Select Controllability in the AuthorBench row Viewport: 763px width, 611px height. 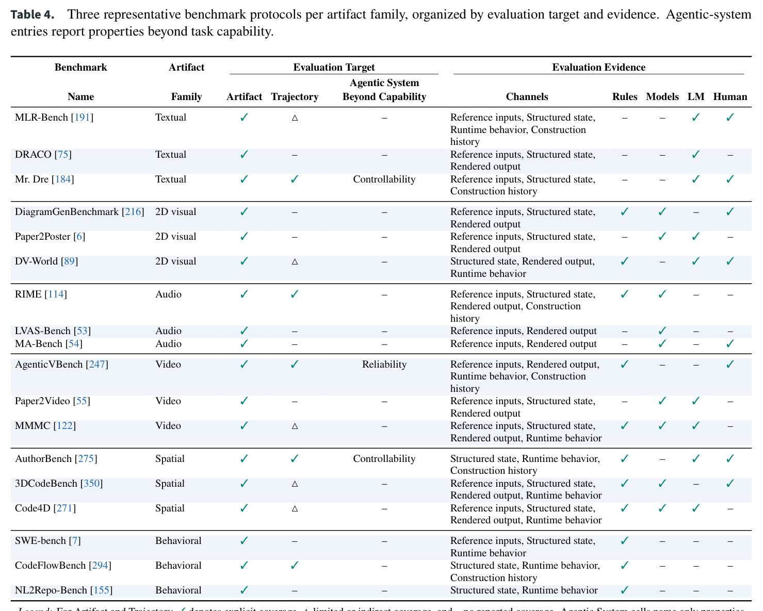pyautogui.click(x=384, y=459)
